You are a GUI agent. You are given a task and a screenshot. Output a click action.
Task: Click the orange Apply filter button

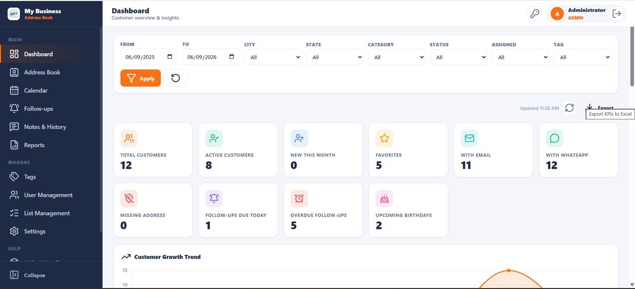(140, 78)
